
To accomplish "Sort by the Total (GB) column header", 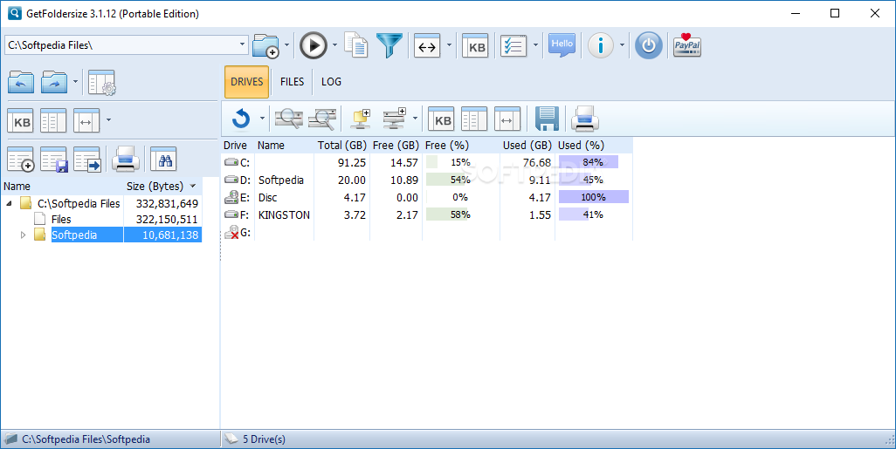I will [x=341, y=145].
